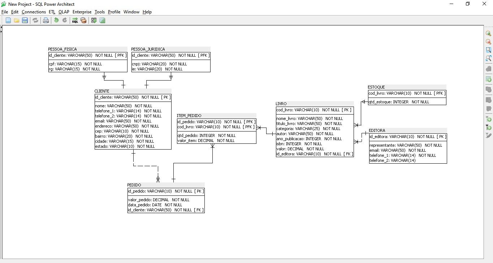
Task: Click id_editora FK column in LIVRO
Action: tap(315, 154)
